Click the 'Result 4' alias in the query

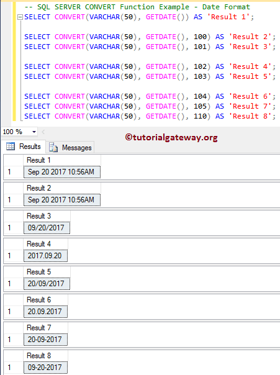coord(250,66)
